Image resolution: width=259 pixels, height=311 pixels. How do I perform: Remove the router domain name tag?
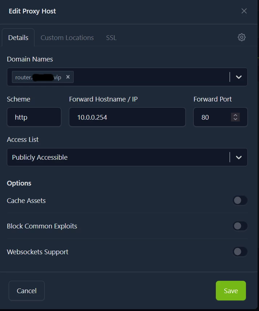[x=68, y=77]
